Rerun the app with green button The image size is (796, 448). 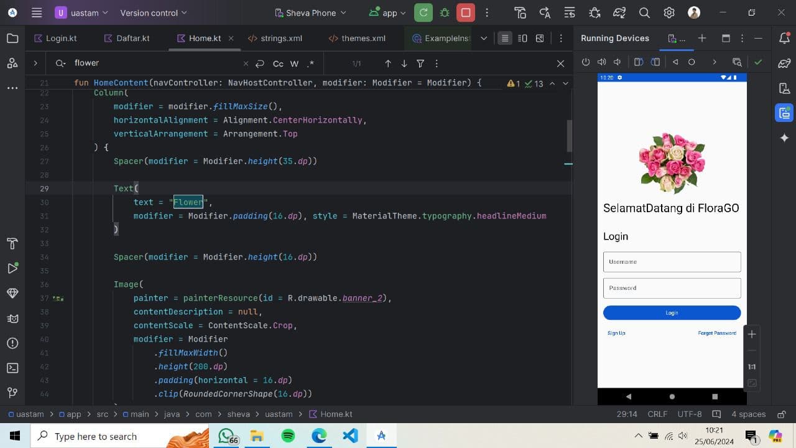pyautogui.click(x=423, y=12)
